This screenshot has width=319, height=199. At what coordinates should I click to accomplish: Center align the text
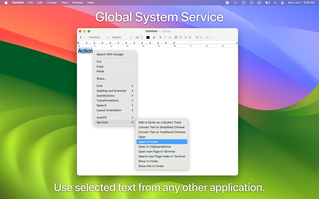pos(181,38)
